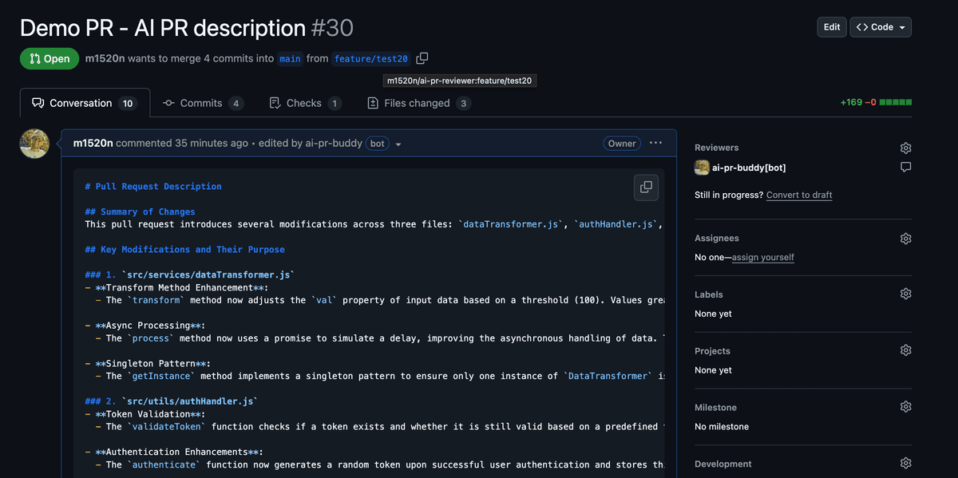The height and width of the screenshot is (478, 958).
Task: Click the +169 −0 diffstat indicator
Action: [x=875, y=103]
